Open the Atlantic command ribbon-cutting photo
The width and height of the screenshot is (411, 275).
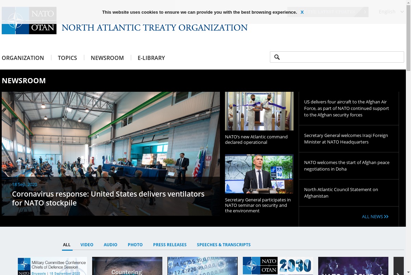(x=259, y=111)
